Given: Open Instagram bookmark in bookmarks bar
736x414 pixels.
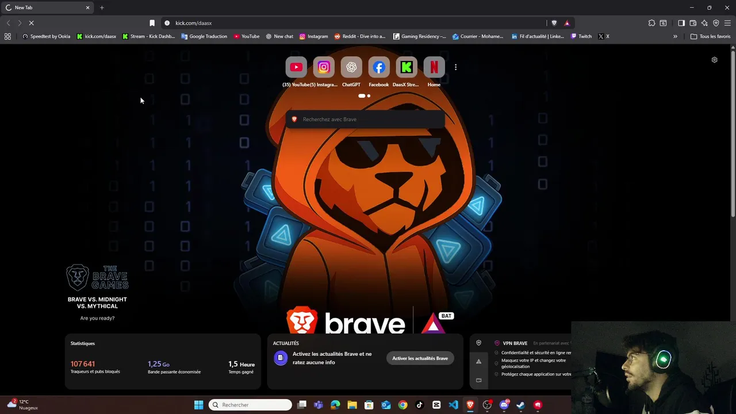Looking at the screenshot, I should 313,36.
